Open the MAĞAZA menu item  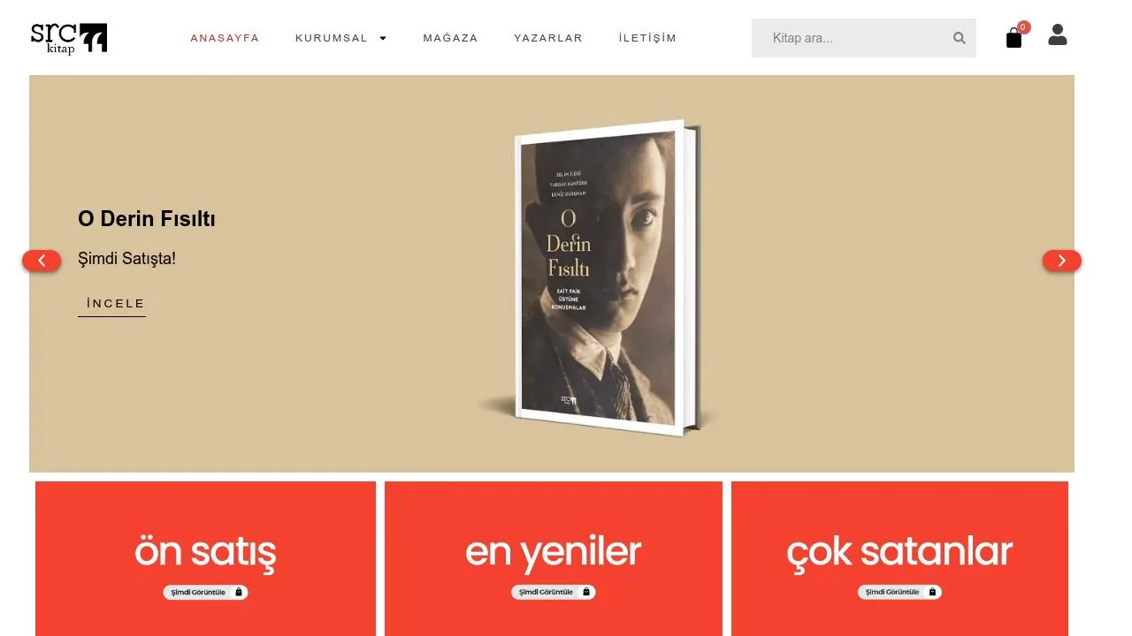click(x=450, y=38)
